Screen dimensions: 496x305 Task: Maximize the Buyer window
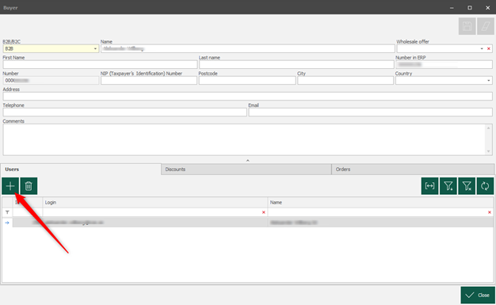(x=470, y=8)
